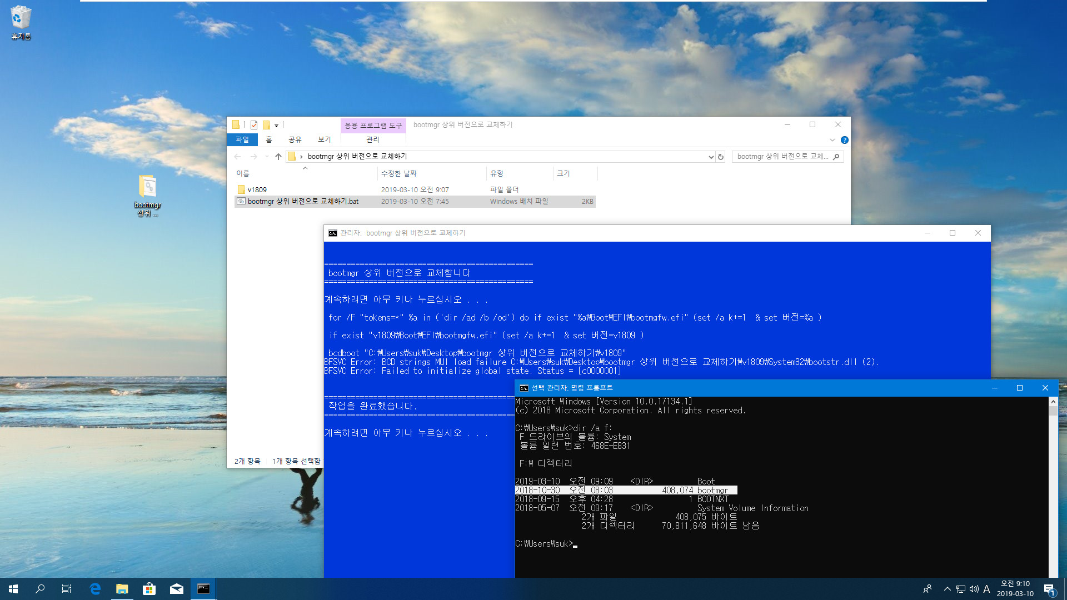The width and height of the screenshot is (1067, 600).
Task: Select the 응용 프로그램 도구 contextual tab
Action: [x=373, y=126]
